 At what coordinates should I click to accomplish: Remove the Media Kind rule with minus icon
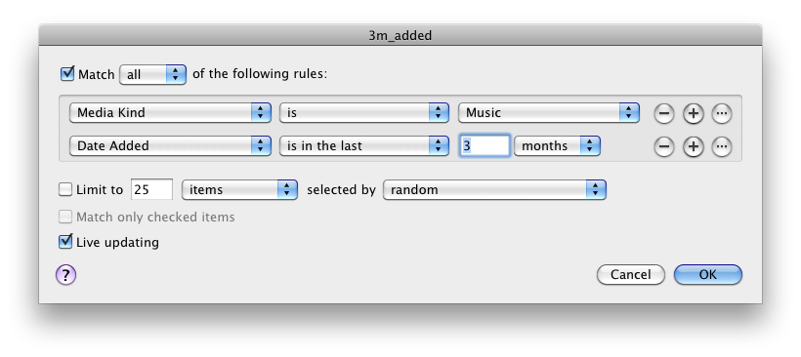click(663, 113)
